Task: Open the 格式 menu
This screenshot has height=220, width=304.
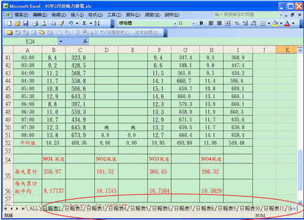Action: click(x=96, y=15)
